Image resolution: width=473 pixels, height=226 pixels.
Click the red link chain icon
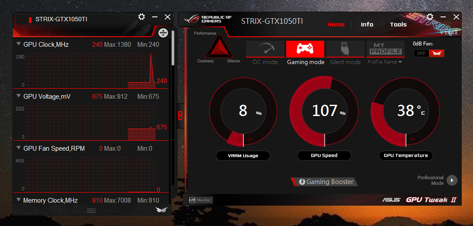tap(180, 116)
